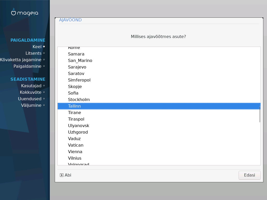
Task: Choose Vilnius from the timezone list
Action: coord(75,158)
